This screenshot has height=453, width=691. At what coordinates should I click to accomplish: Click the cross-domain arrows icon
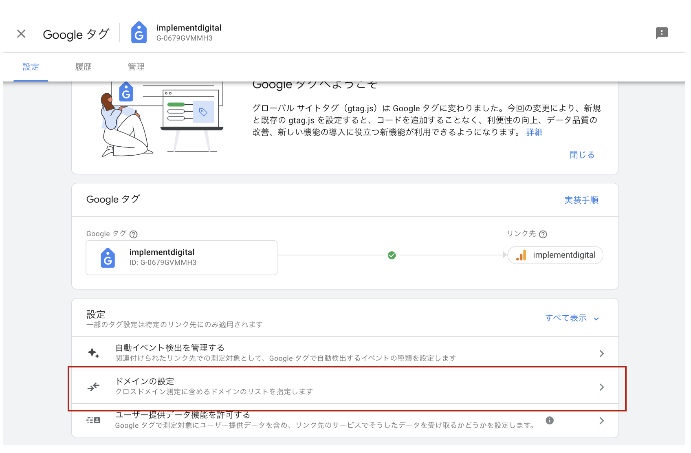(94, 387)
